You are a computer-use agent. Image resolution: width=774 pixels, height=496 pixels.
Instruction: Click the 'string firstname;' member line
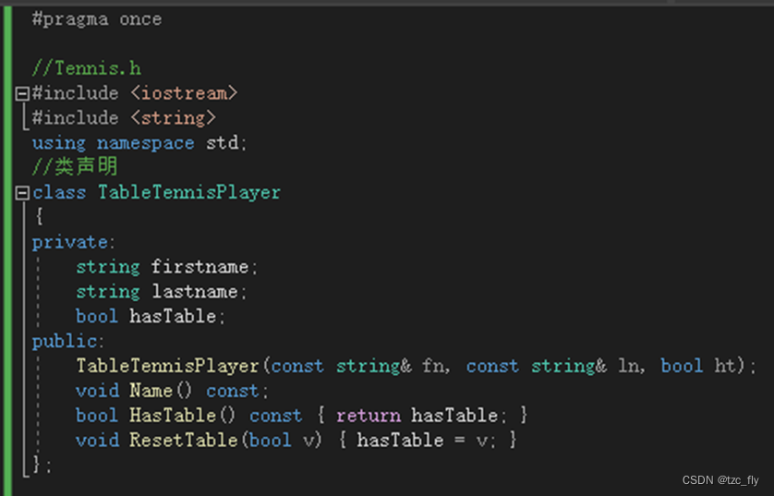tap(167, 267)
